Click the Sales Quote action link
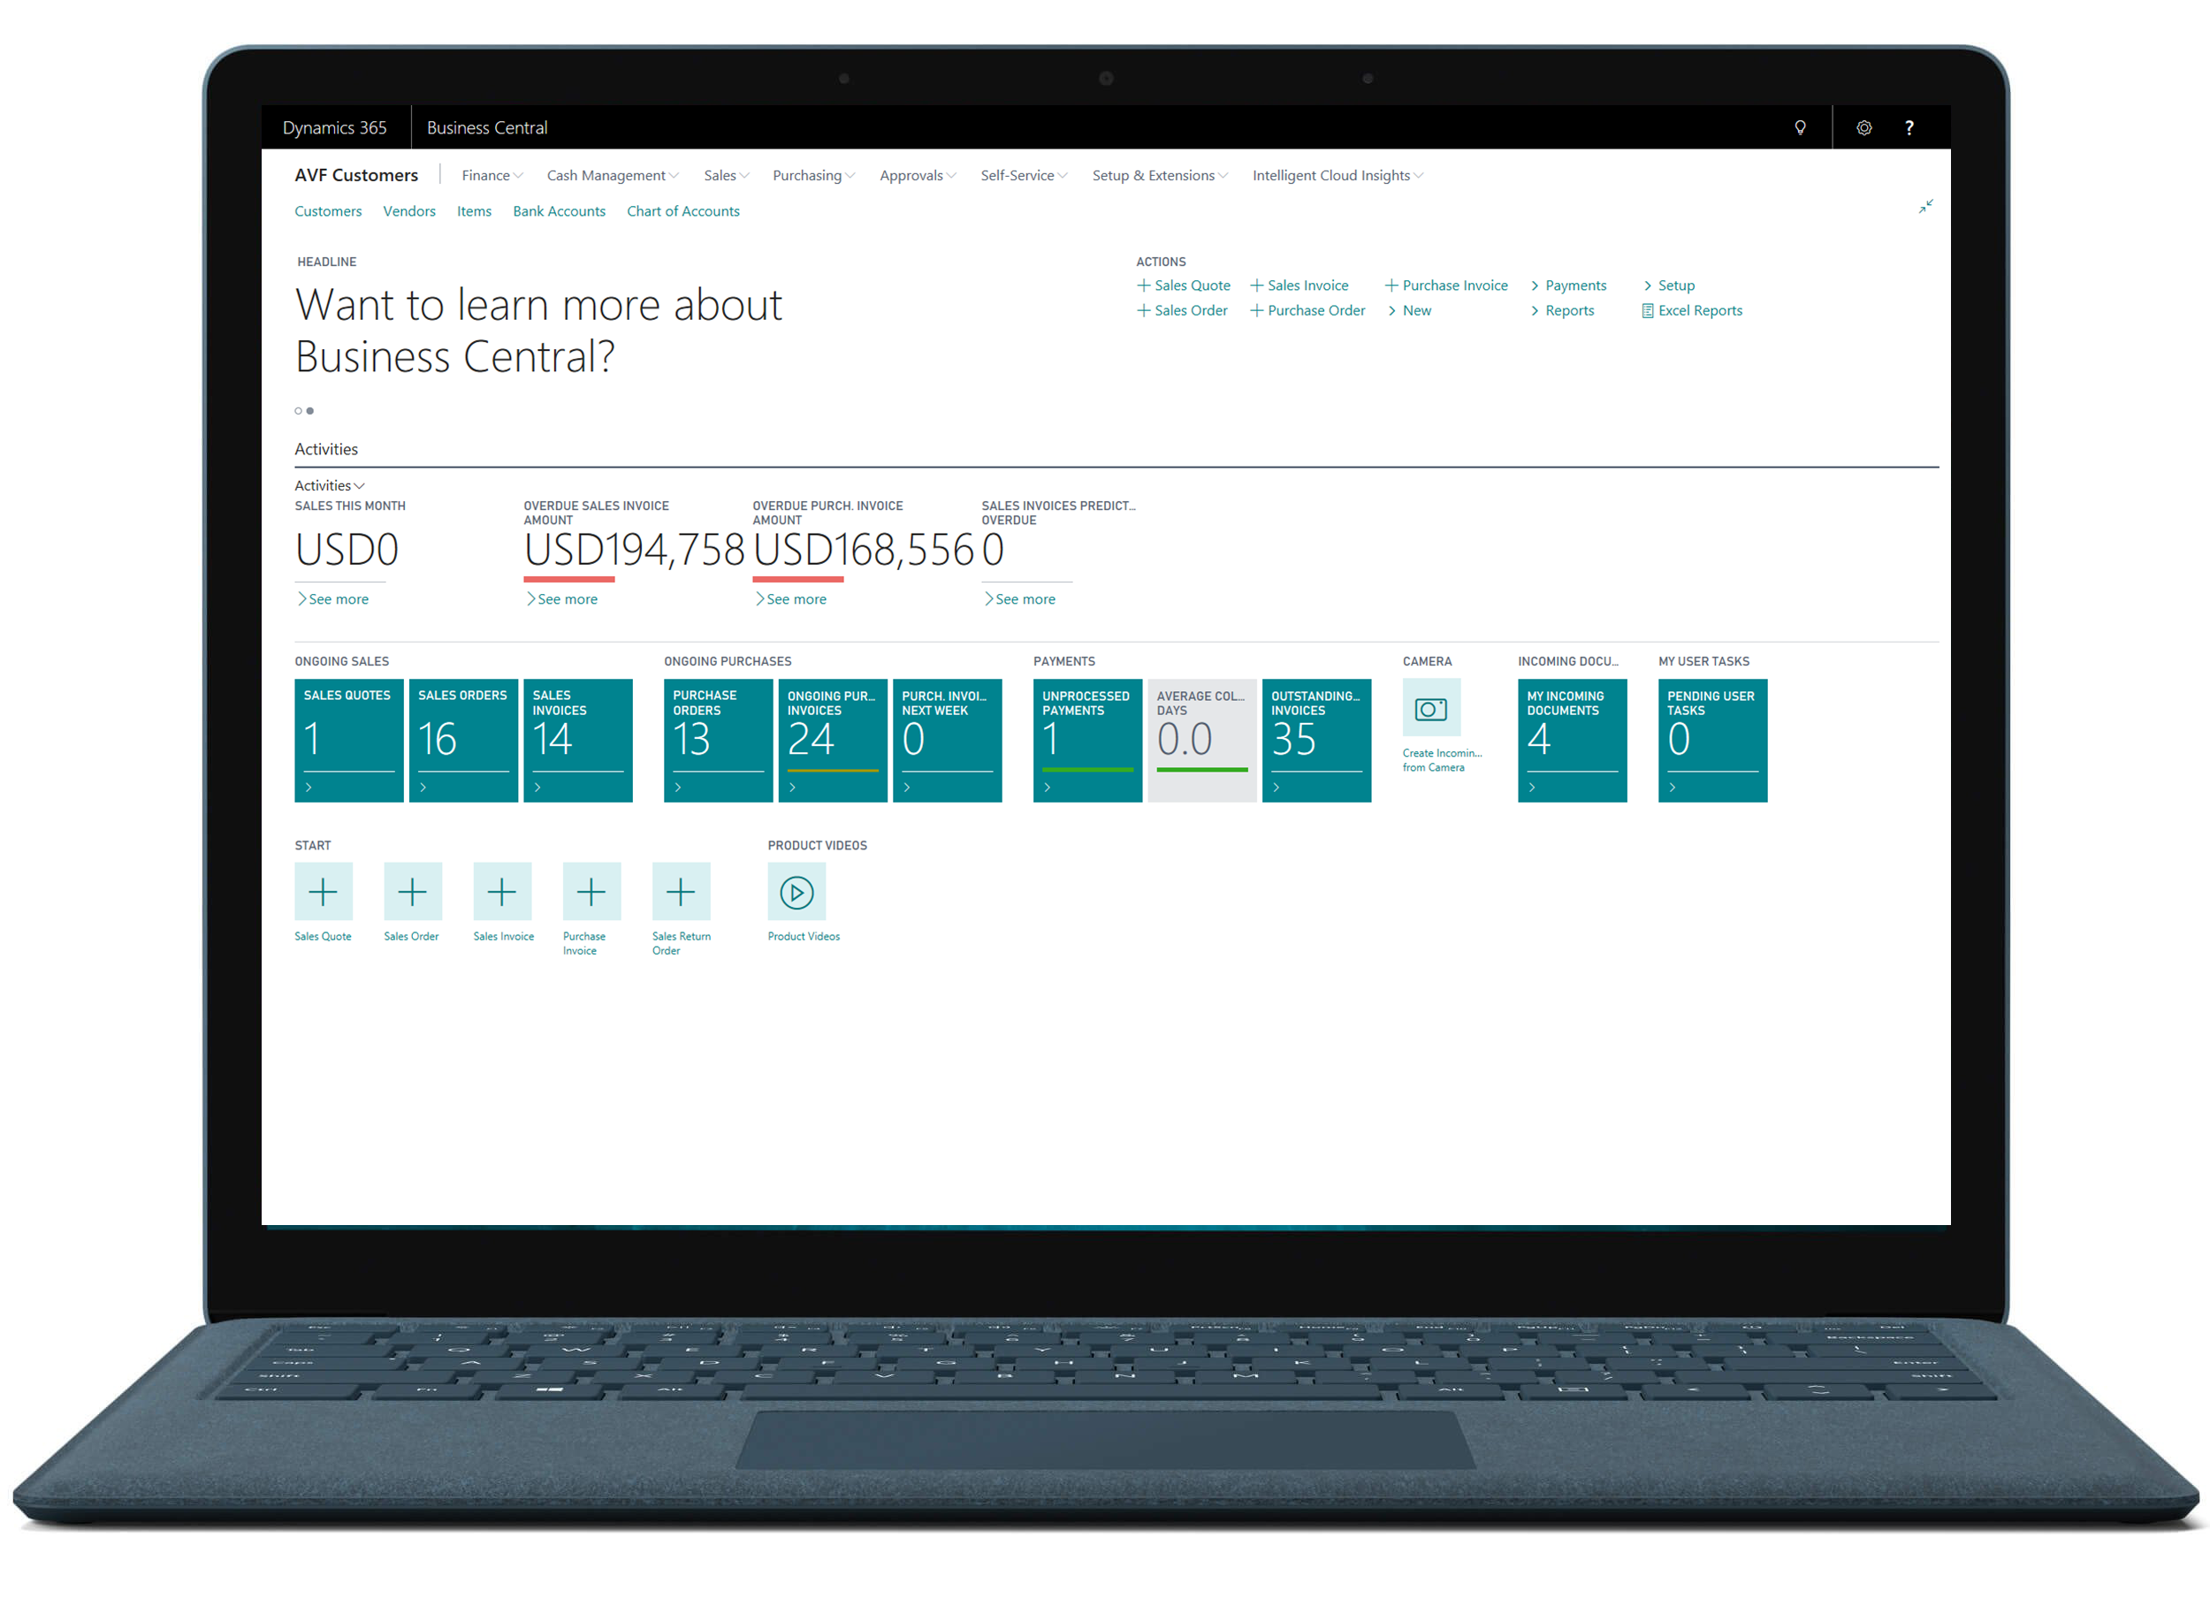Viewport: 2210px width, 1606px height. pyautogui.click(x=1184, y=285)
